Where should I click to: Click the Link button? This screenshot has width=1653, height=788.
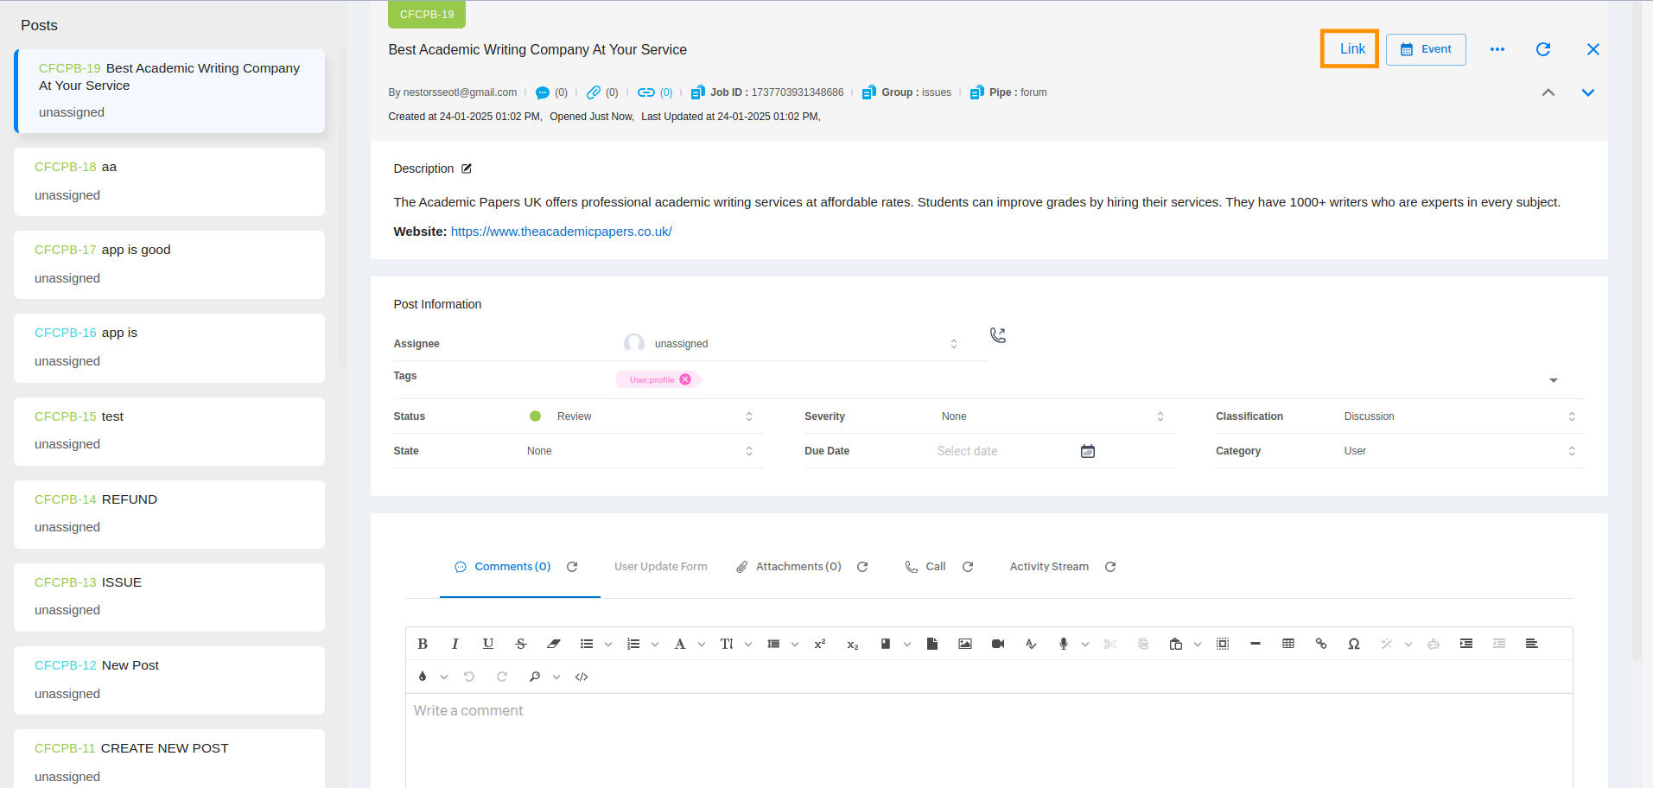[x=1352, y=49]
